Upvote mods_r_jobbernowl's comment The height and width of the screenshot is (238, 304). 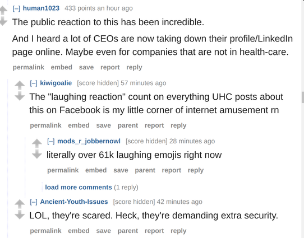[x=37, y=143]
